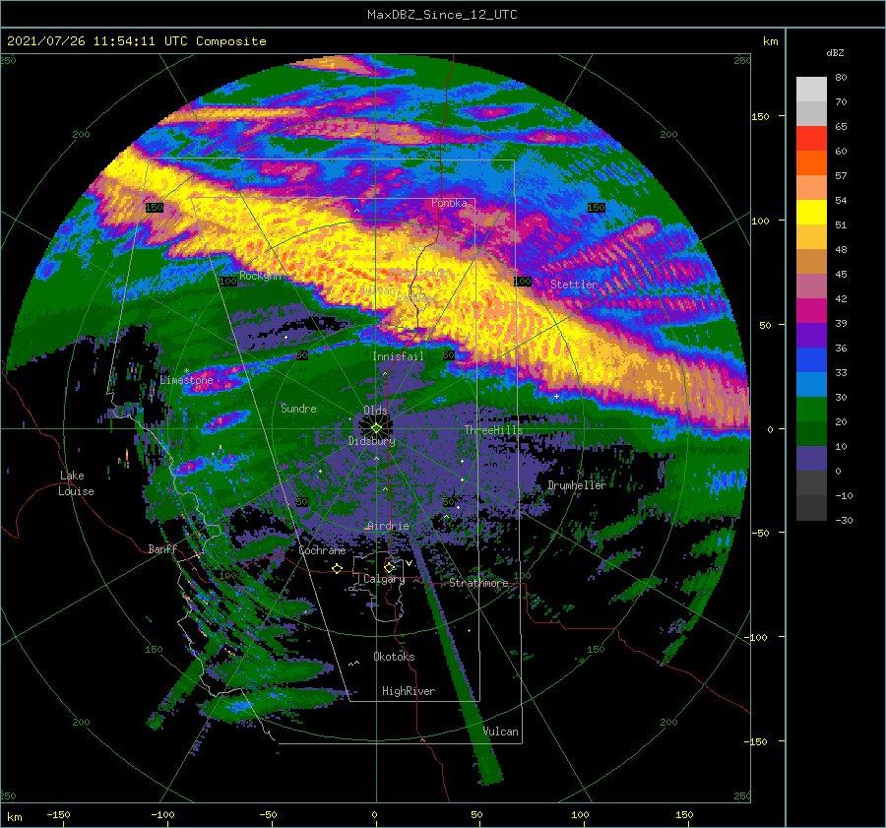The width and height of the screenshot is (886, 828).
Task: Click the 80 value on the legend
Action: (x=841, y=78)
